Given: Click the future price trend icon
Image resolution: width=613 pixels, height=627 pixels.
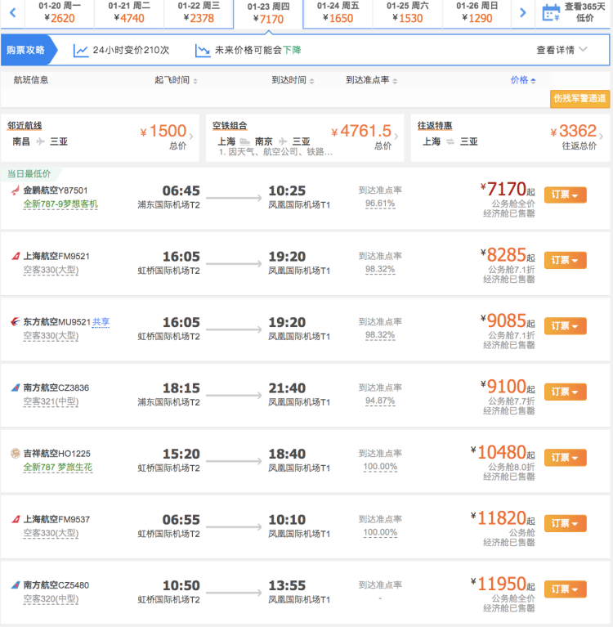Looking at the screenshot, I should [x=203, y=51].
